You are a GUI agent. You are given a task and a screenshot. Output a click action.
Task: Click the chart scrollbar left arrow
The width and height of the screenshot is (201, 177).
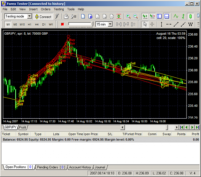pyautogui.click(x=123, y=127)
